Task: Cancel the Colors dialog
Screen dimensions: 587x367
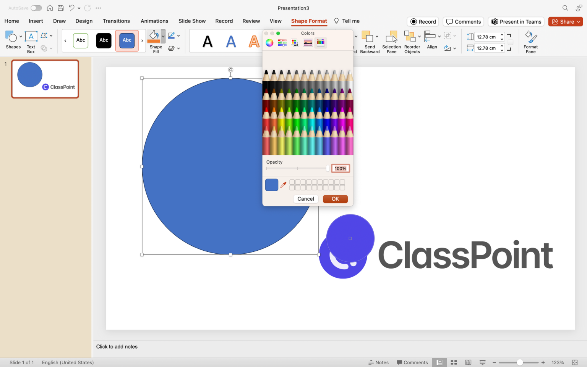Action: point(305,199)
